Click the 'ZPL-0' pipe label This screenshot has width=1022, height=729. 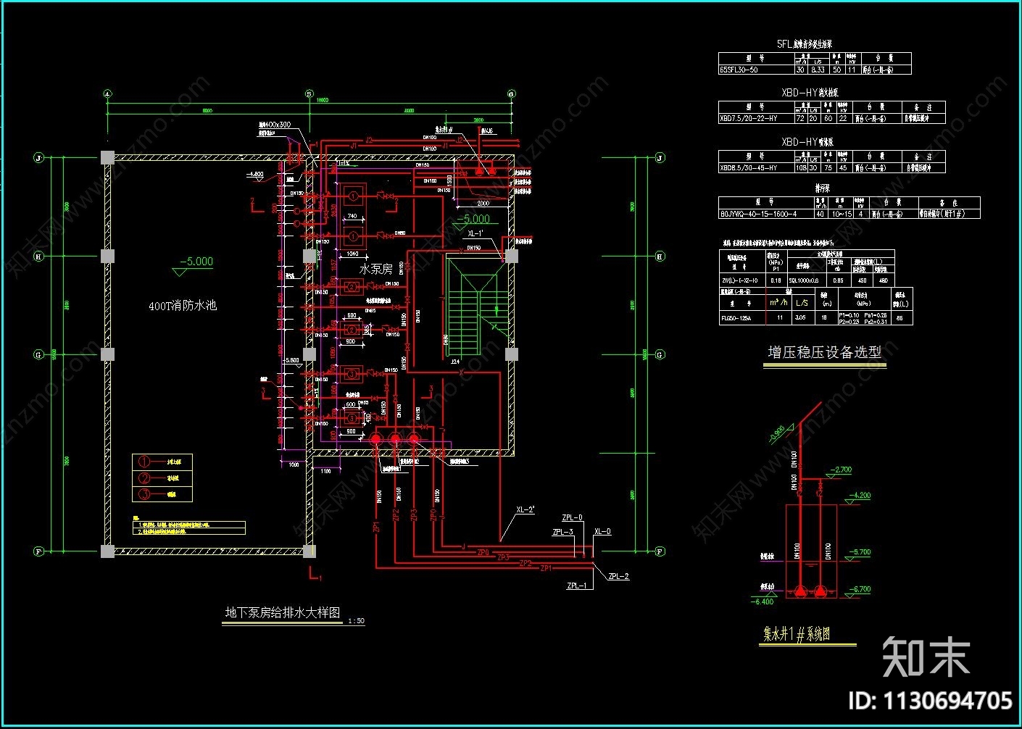(572, 518)
